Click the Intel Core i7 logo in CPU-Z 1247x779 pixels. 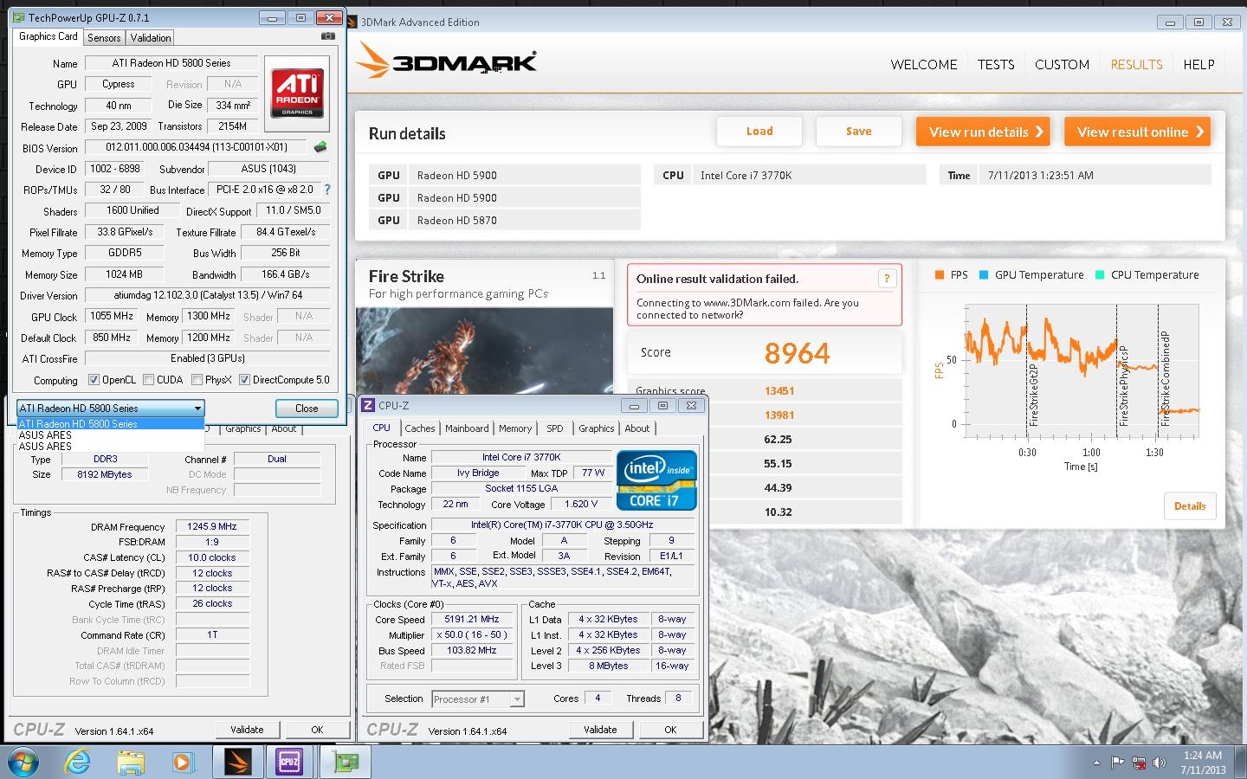pos(656,480)
